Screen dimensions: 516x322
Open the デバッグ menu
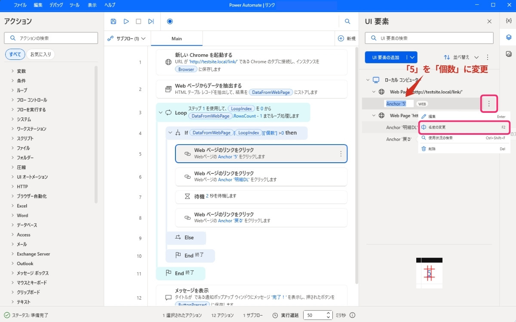coord(56,5)
